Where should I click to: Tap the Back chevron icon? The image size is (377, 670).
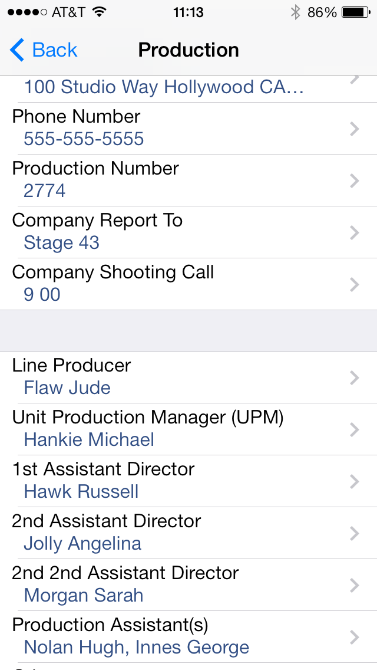pos(16,50)
